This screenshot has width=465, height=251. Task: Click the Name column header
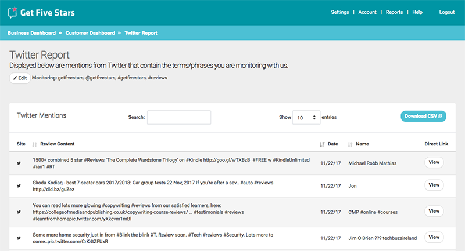point(362,144)
